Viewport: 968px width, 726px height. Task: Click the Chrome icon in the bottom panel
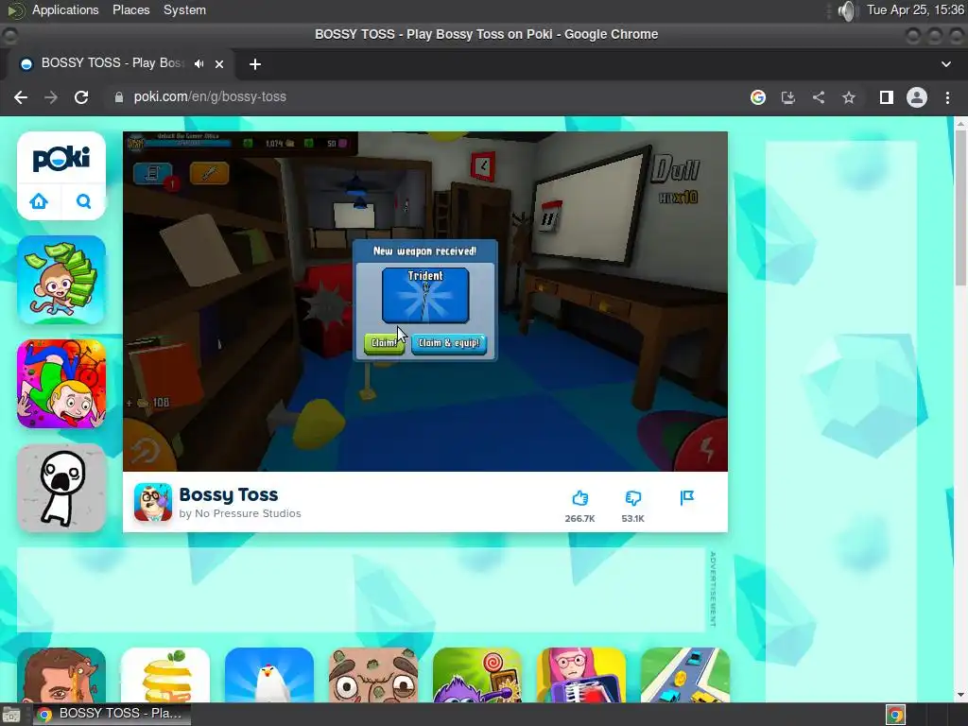coord(896,715)
